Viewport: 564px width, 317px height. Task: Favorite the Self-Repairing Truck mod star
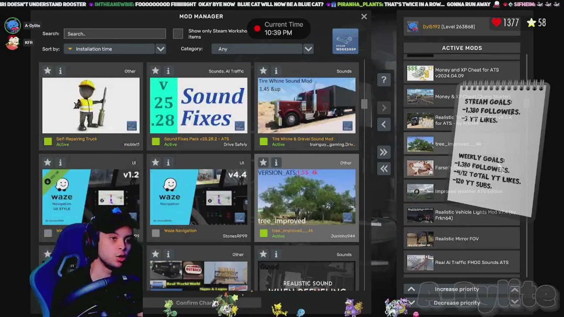click(48, 71)
